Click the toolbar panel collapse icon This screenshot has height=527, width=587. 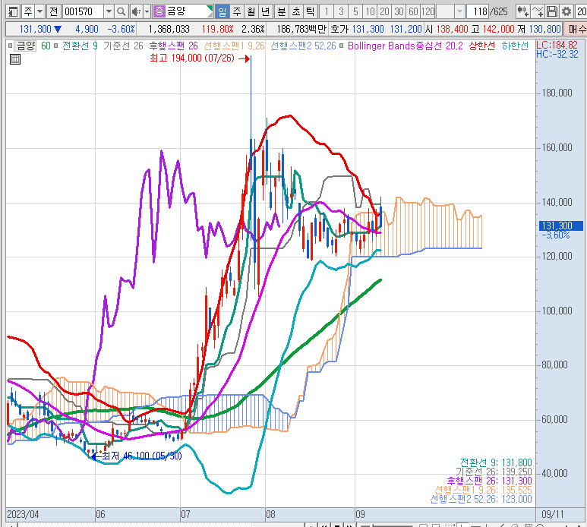click(13, 12)
